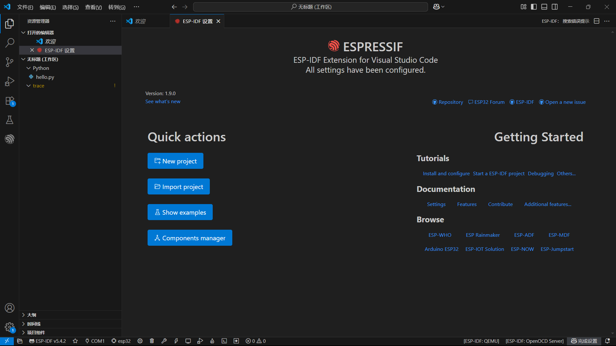Click the trash full-clean icon in status bar
Screen dimensions: 616x346
click(x=152, y=341)
